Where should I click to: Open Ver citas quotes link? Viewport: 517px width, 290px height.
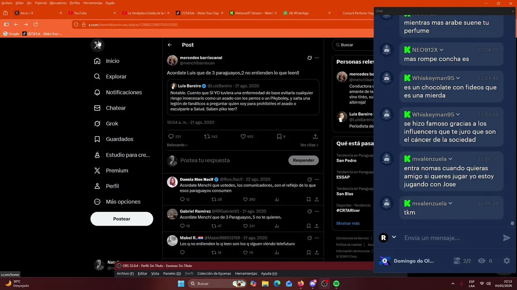pyautogui.click(x=309, y=145)
